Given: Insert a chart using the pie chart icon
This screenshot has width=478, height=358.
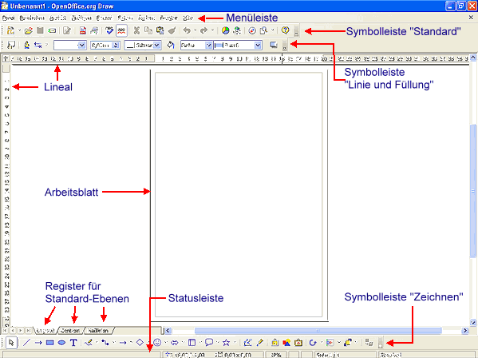Looking at the screenshot, I should point(225,30).
